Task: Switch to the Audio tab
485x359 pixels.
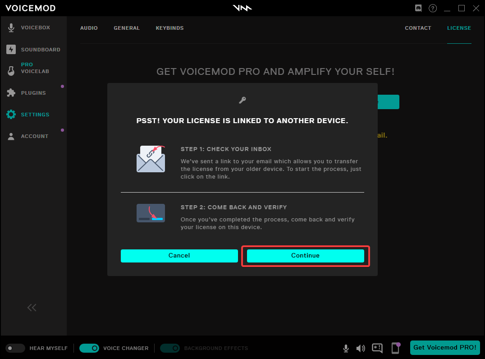Action: coord(89,28)
